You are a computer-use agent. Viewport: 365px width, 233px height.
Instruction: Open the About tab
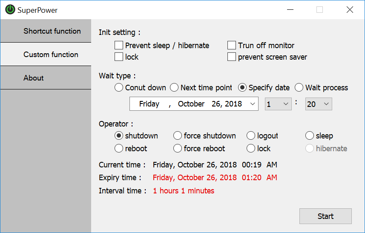point(46,78)
